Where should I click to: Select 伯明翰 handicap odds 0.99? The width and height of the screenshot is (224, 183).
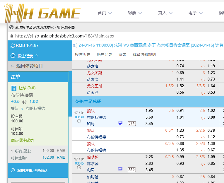180,157
